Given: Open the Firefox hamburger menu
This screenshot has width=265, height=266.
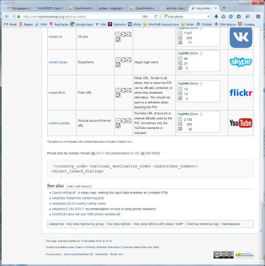Looking at the screenshot, I should (x=258, y=16).
